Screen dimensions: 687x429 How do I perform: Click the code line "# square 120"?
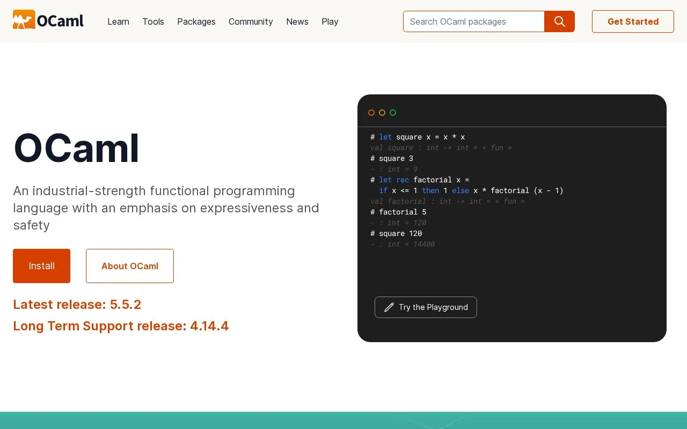[396, 233]
